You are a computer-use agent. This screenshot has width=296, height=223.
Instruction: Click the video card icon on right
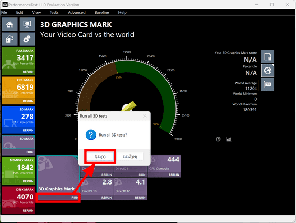coord(267,84)
